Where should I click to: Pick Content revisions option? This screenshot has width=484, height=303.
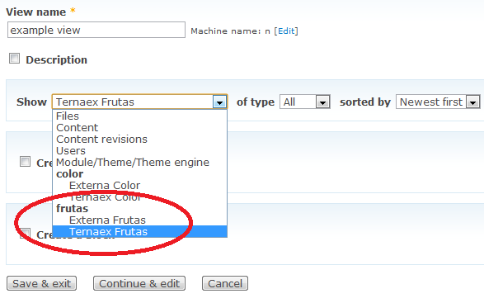140,140
